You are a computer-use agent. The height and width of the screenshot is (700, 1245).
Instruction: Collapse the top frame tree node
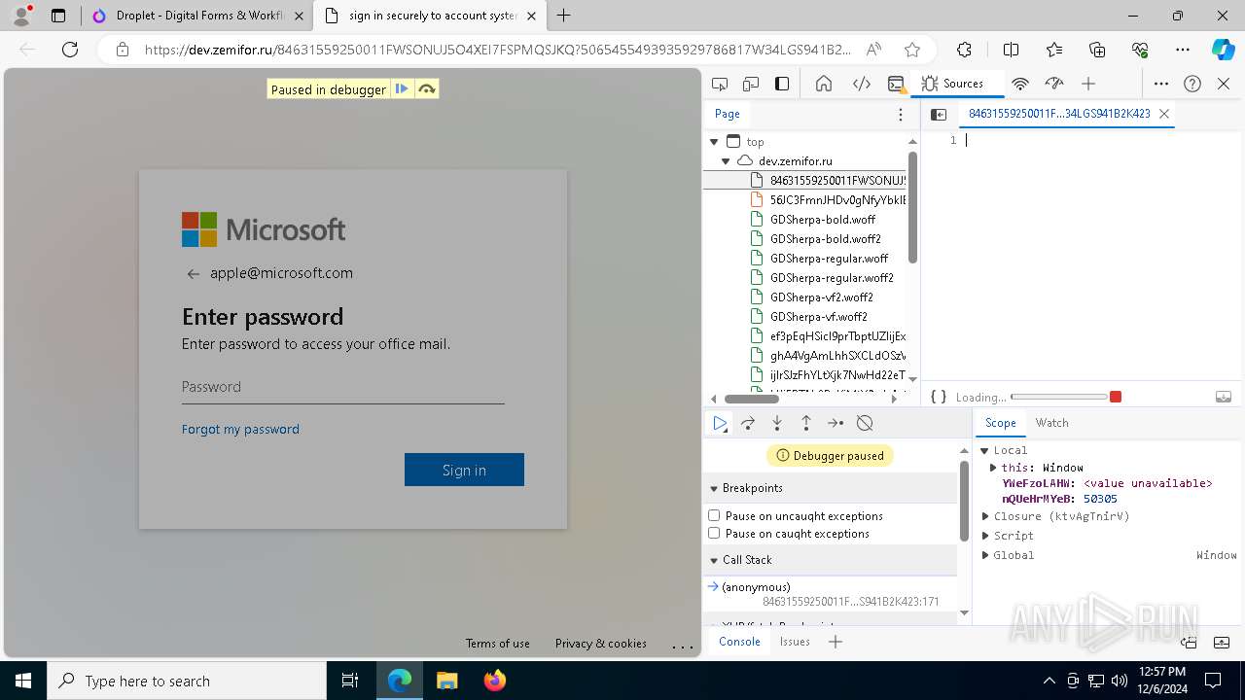[x=714, y=142]
